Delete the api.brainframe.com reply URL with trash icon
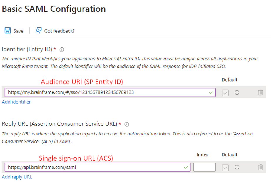This screenshot has height=182, width=271. point(260,167)
